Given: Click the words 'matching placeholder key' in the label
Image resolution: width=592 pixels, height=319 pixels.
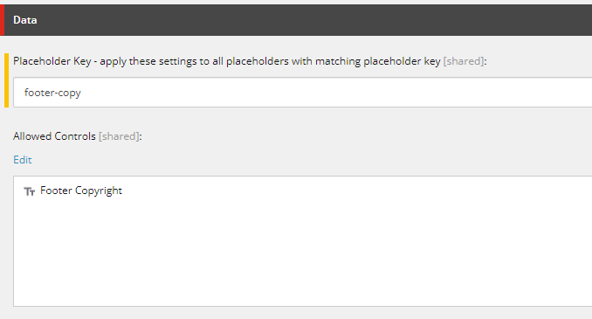Looking at the screenshot, I should [377, 61].
